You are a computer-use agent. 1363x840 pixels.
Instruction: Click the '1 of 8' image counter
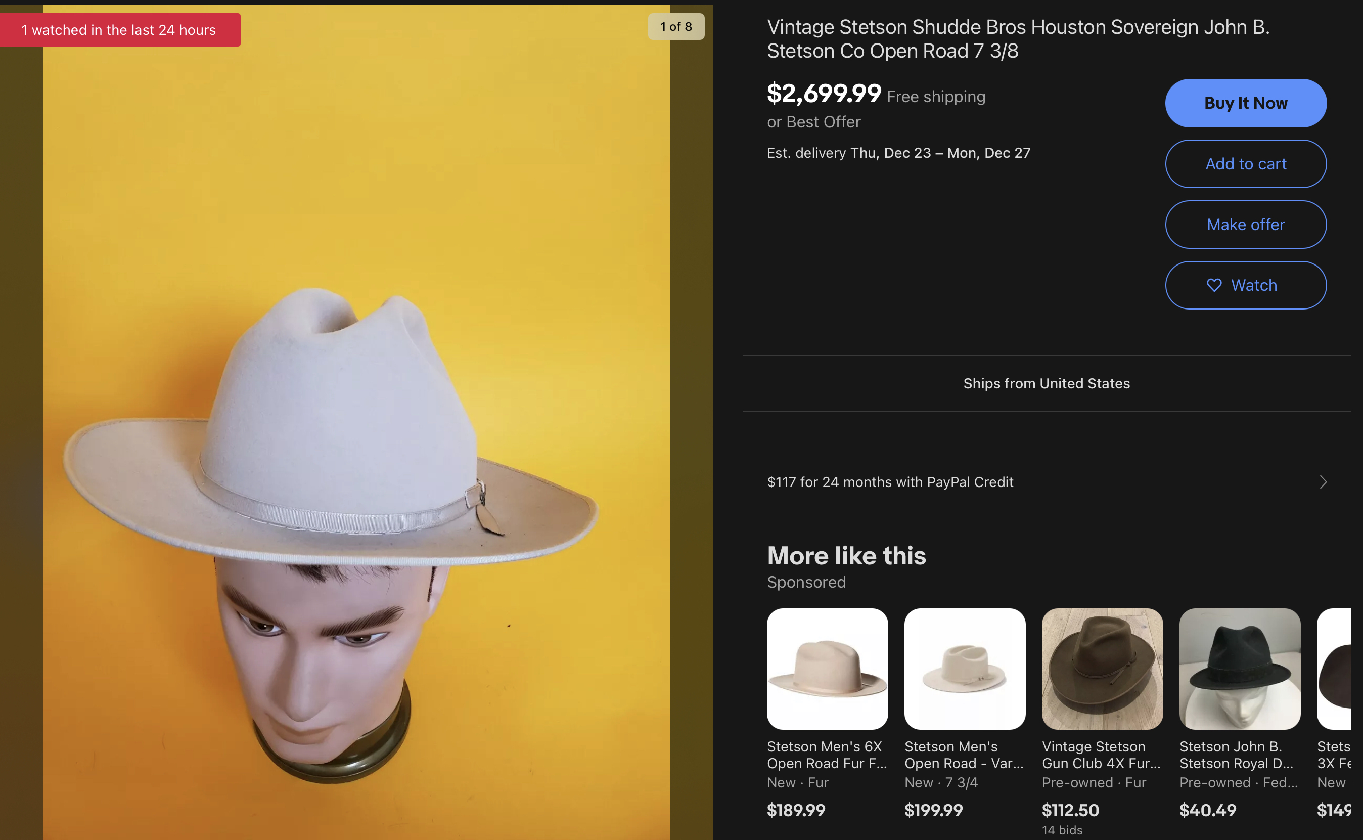point(676,27)
